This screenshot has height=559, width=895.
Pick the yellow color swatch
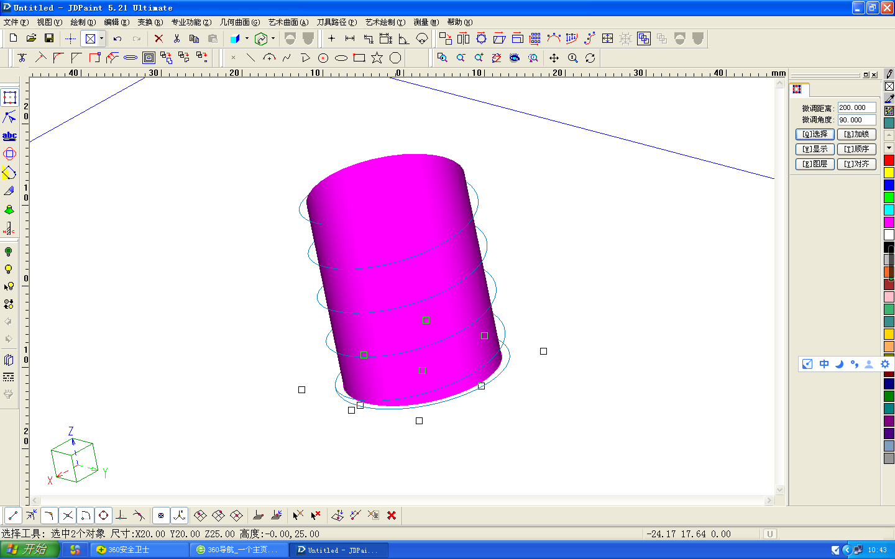click(x=889, y=173)
